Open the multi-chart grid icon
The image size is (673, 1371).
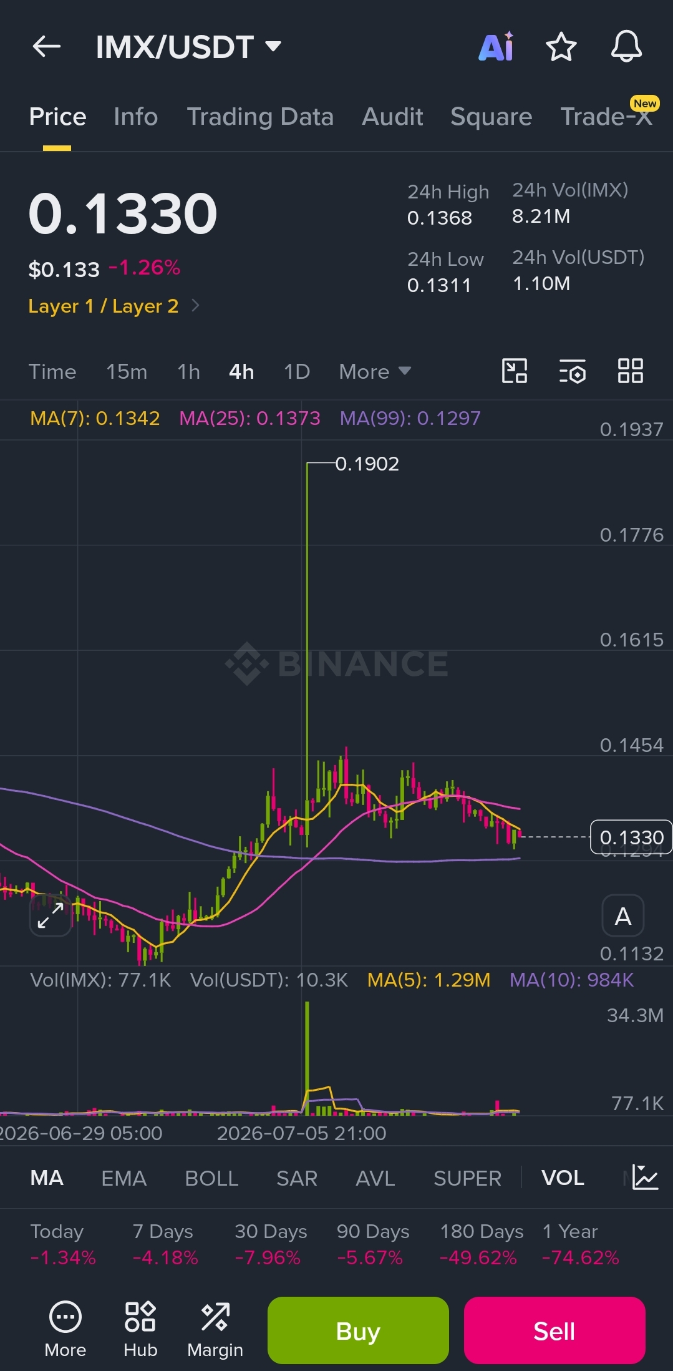point(631,371)
